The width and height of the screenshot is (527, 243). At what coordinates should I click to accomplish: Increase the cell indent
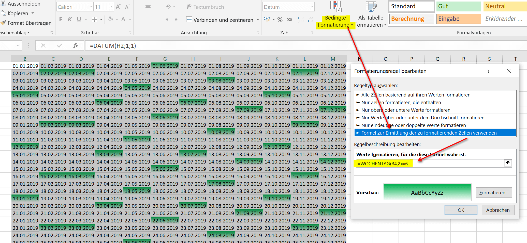point(178,20)
